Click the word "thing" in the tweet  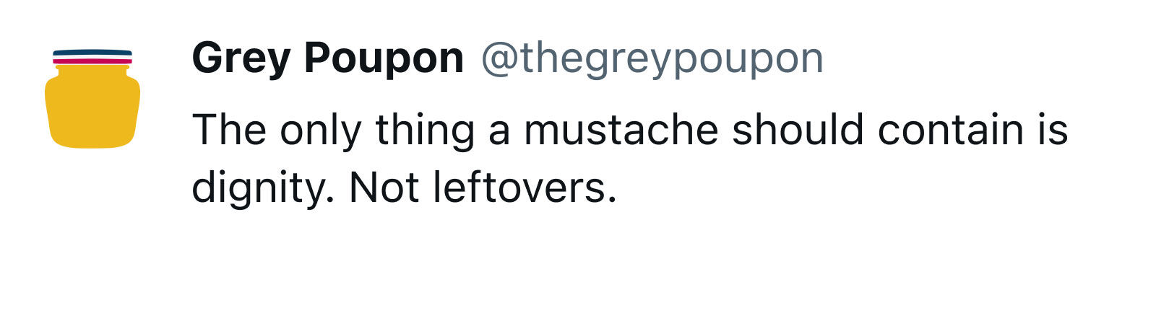click(425, 130)
